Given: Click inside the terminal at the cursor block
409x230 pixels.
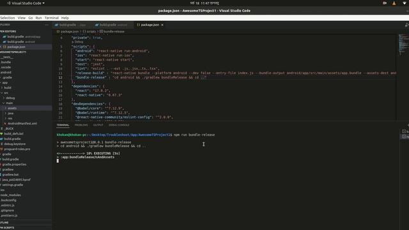Looking at the screenshot, I should click(58, 160).
